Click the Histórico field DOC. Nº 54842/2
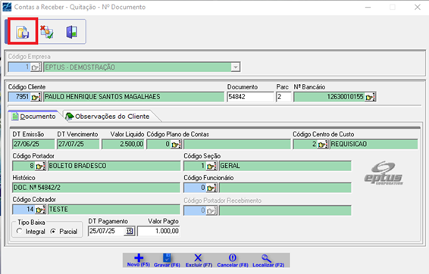This screenshot has height=274, width=429. coord(96,188)
